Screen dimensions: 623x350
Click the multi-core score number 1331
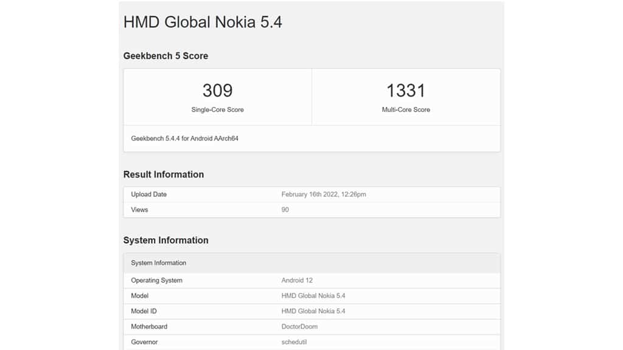[406, 91]
